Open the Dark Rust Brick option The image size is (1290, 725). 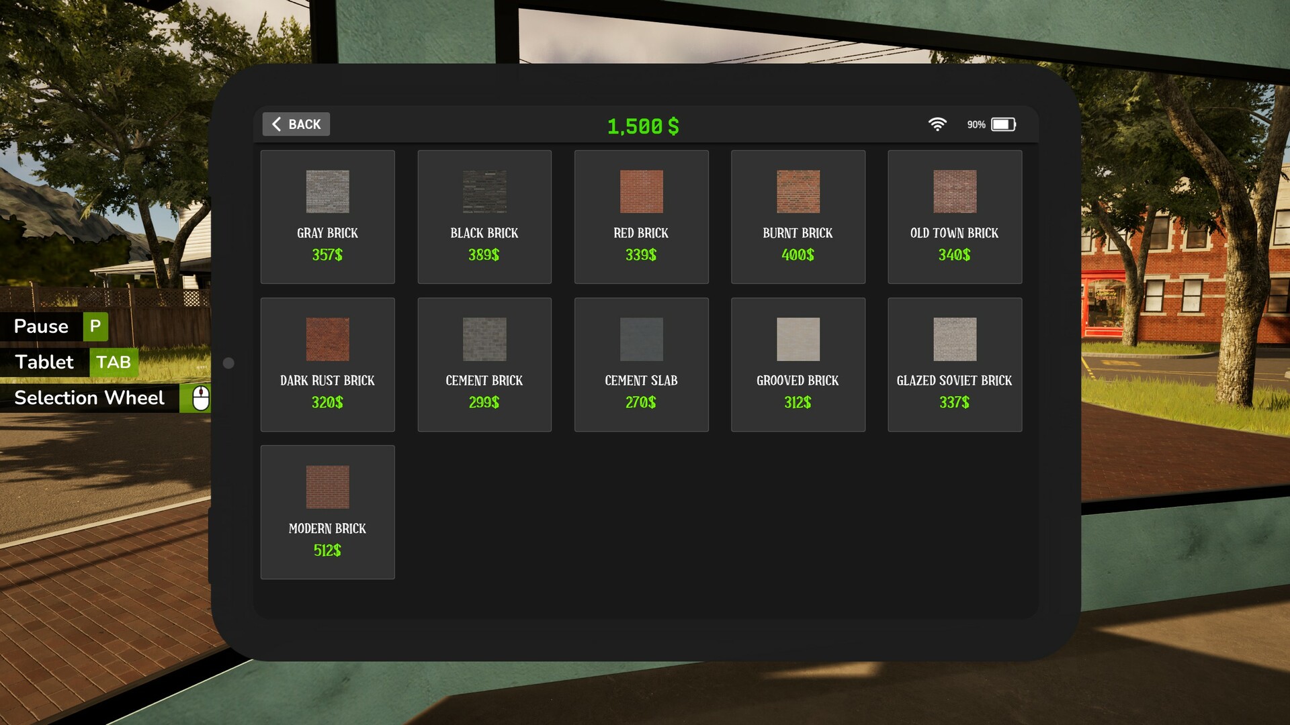(x=327, y=365)
